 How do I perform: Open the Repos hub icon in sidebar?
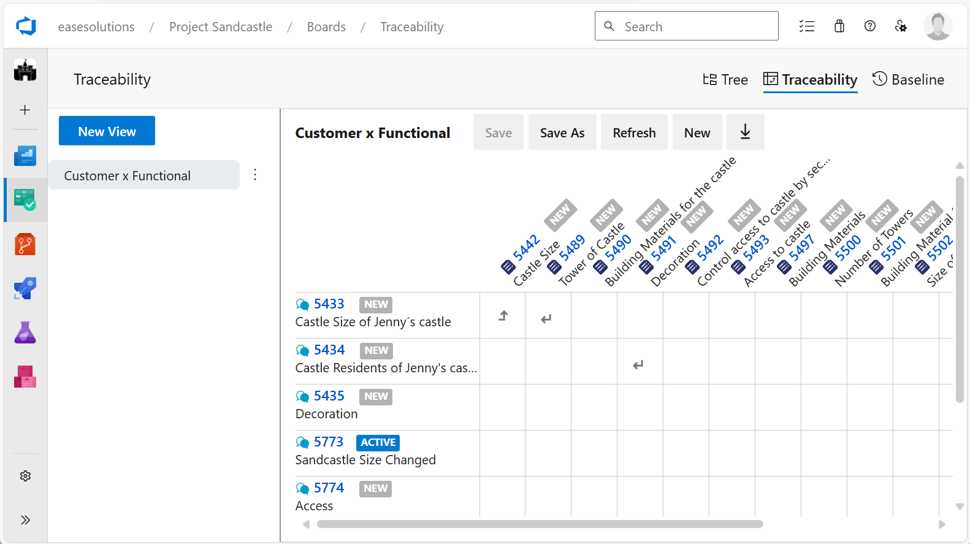25,244
